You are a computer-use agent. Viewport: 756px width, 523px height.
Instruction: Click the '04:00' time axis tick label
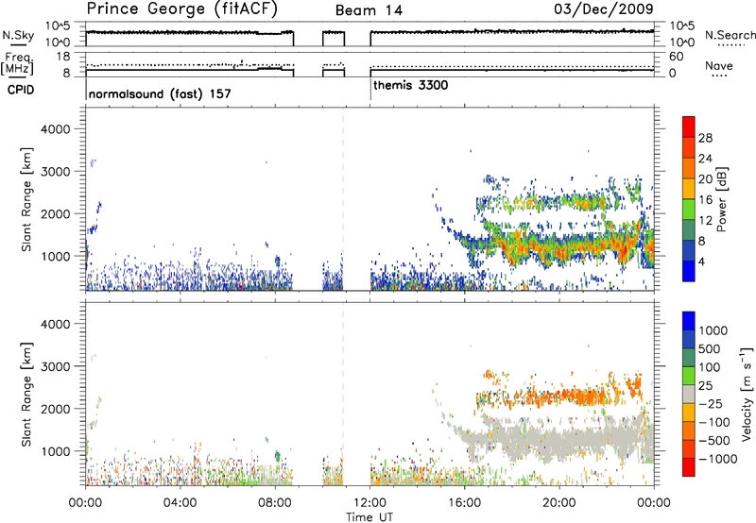click(180, 503)
